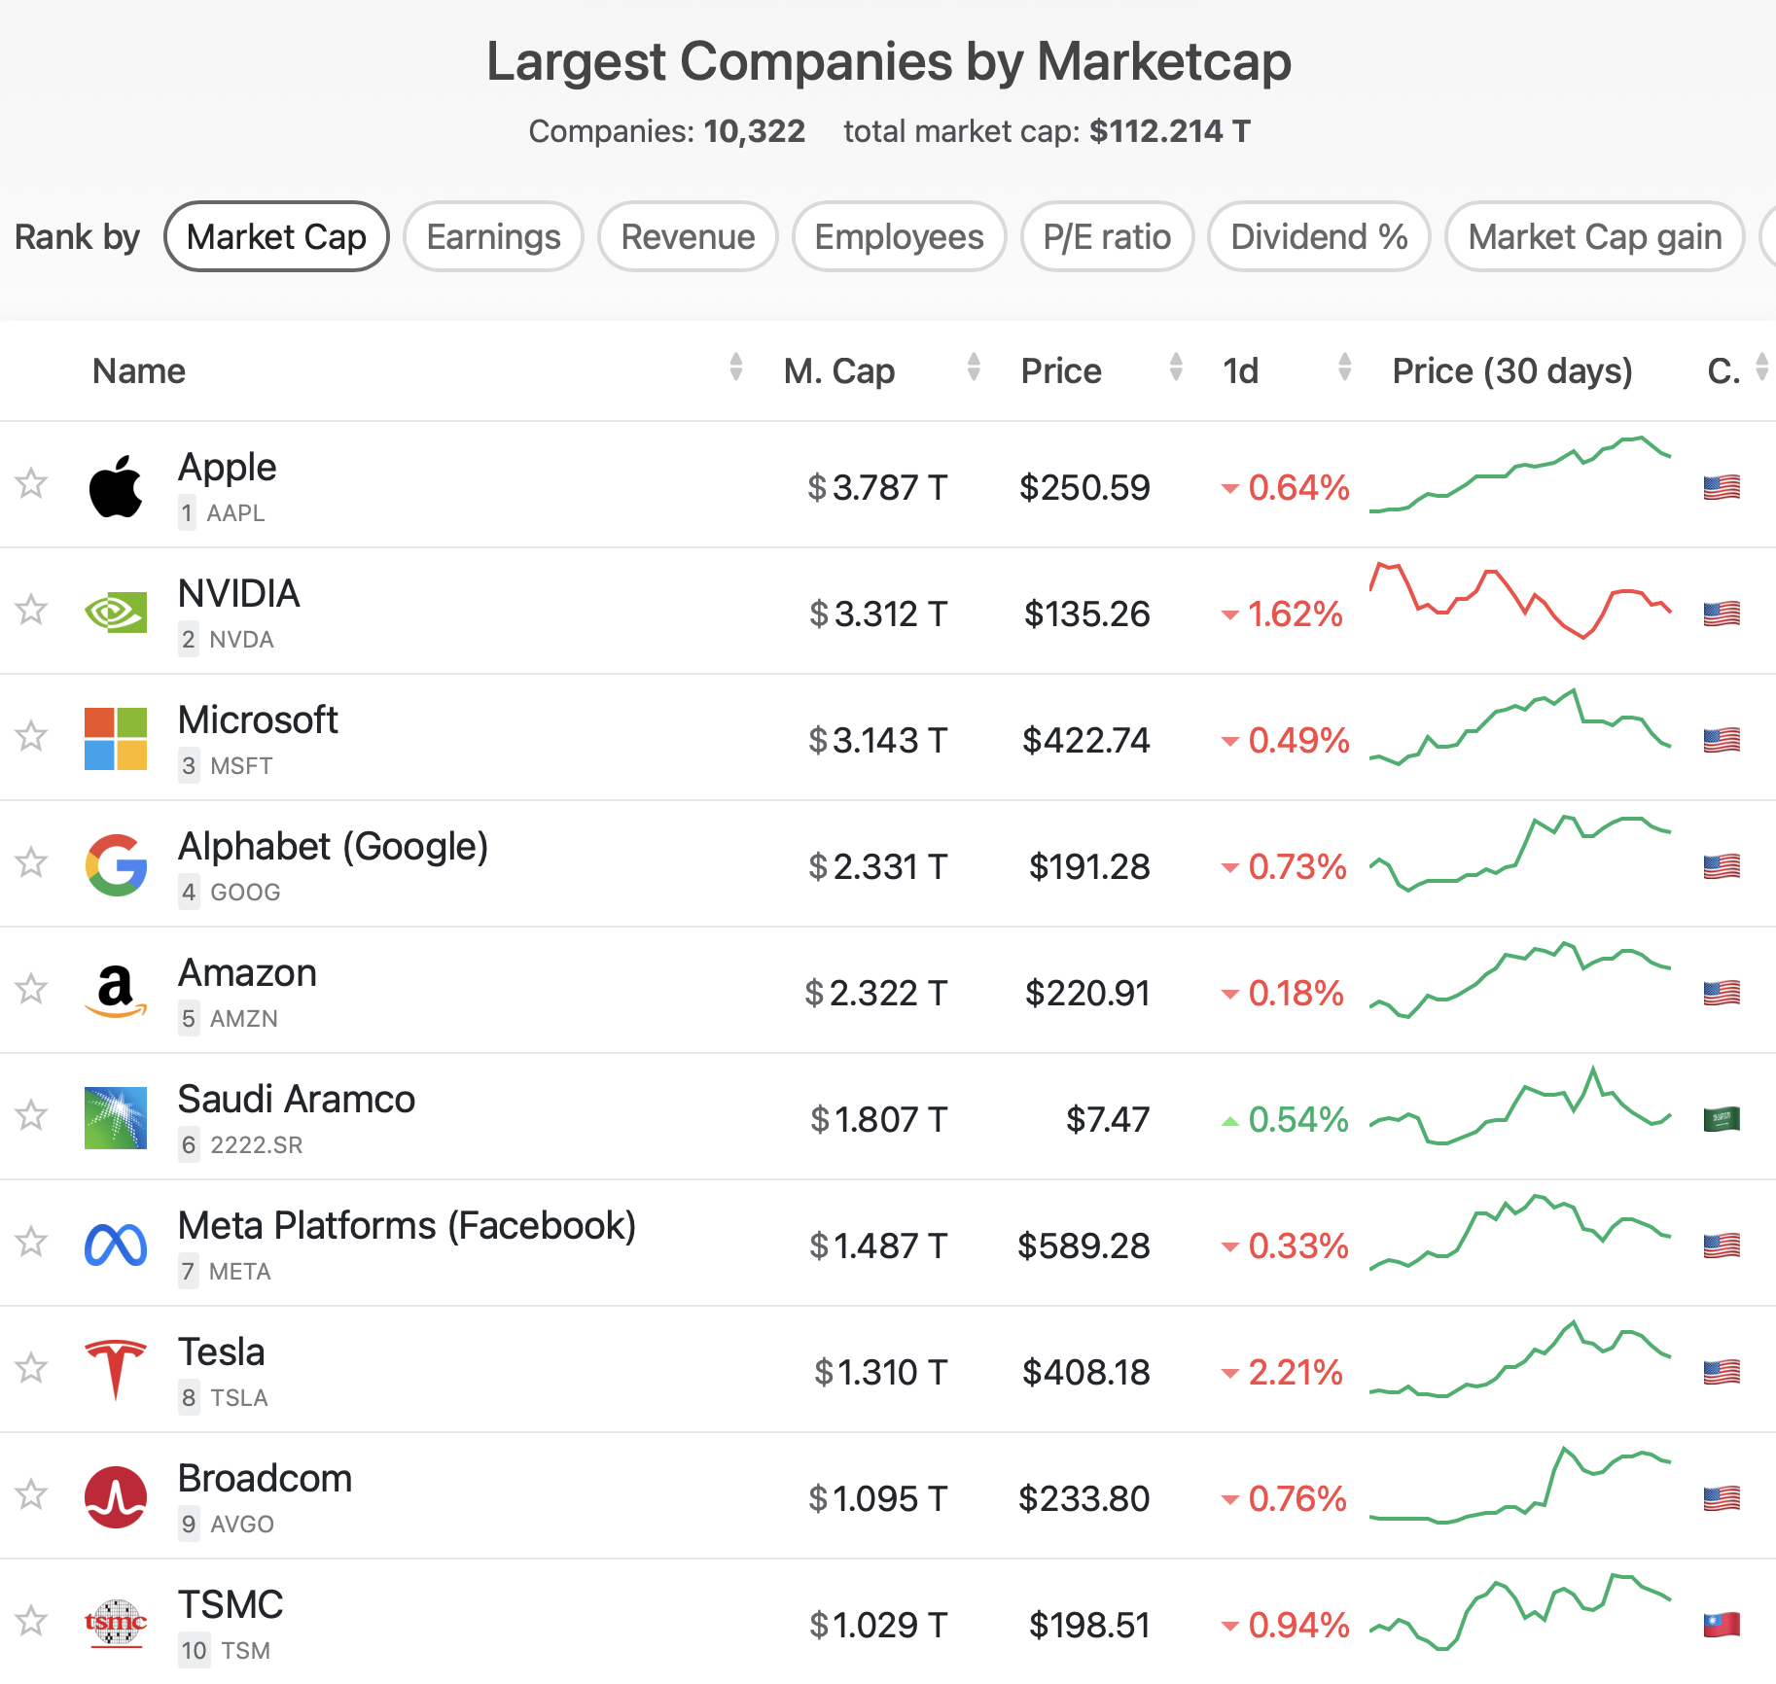Click the US flag in Apple row
Image resolution: width=1776 pixels, height=1684 pixels.
tap(1722, 487)
